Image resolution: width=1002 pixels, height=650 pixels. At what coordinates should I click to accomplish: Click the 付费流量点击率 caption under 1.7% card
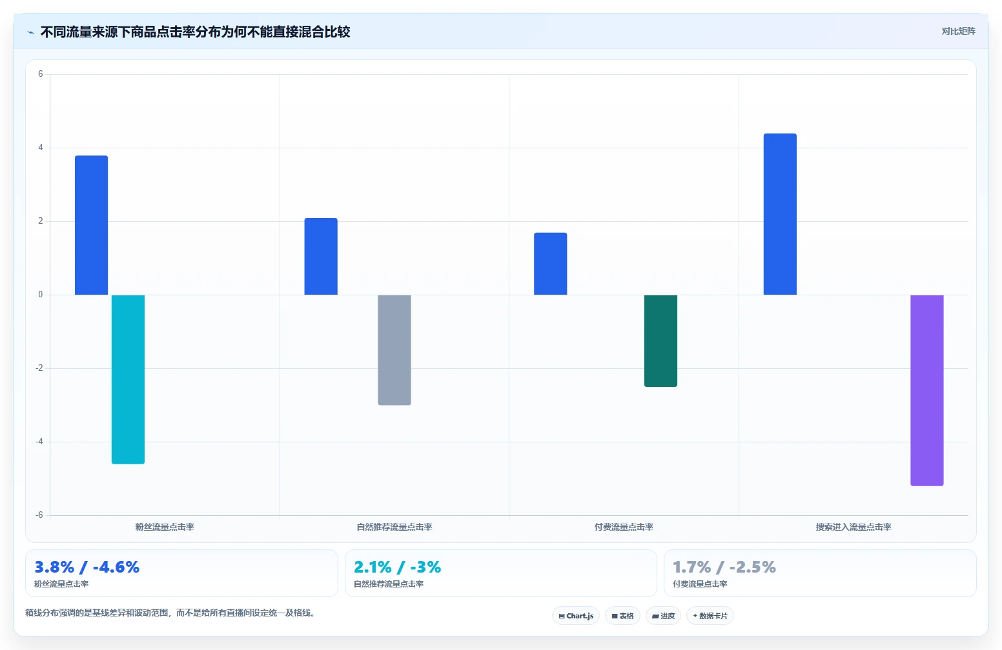[700, 584]
